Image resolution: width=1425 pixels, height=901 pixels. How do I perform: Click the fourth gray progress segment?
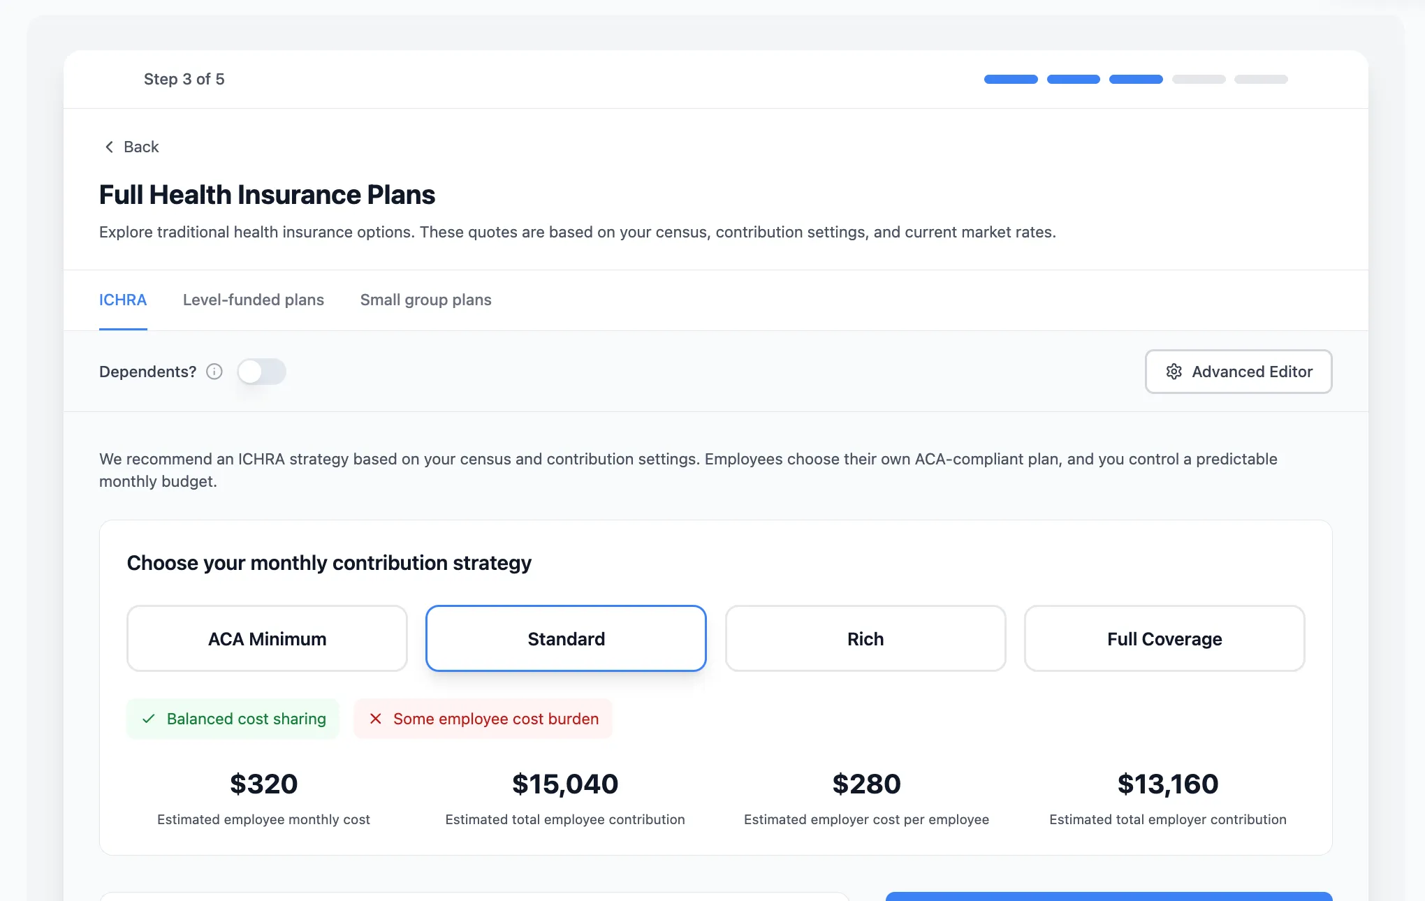pyautogui.click(x=1198, y=79)
